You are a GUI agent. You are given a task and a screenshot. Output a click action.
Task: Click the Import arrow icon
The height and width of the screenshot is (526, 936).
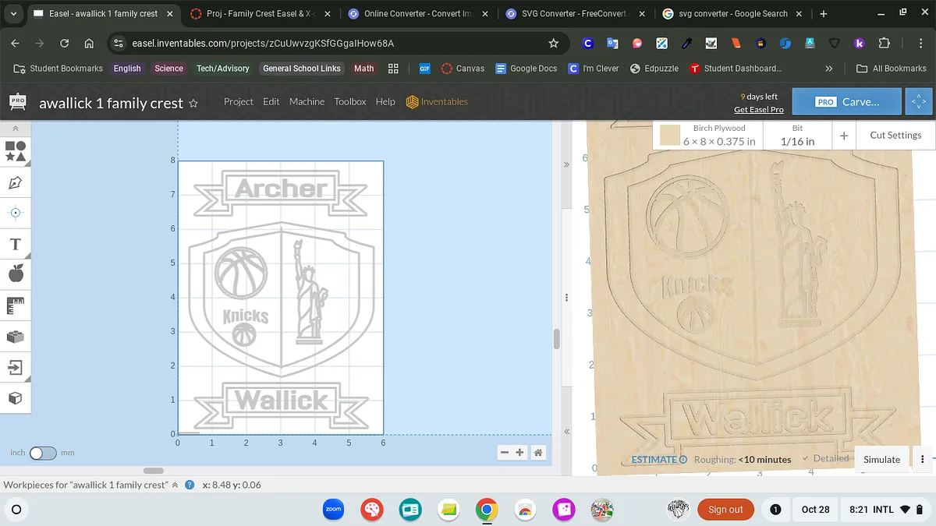coord(15,367)
